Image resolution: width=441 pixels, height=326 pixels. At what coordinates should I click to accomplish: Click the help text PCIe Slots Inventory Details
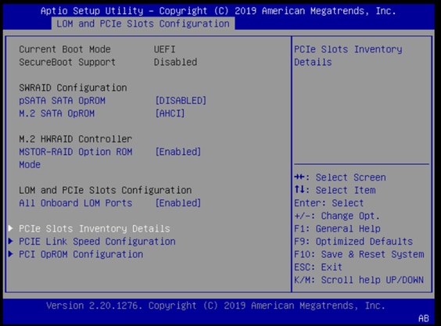point(348,56)
